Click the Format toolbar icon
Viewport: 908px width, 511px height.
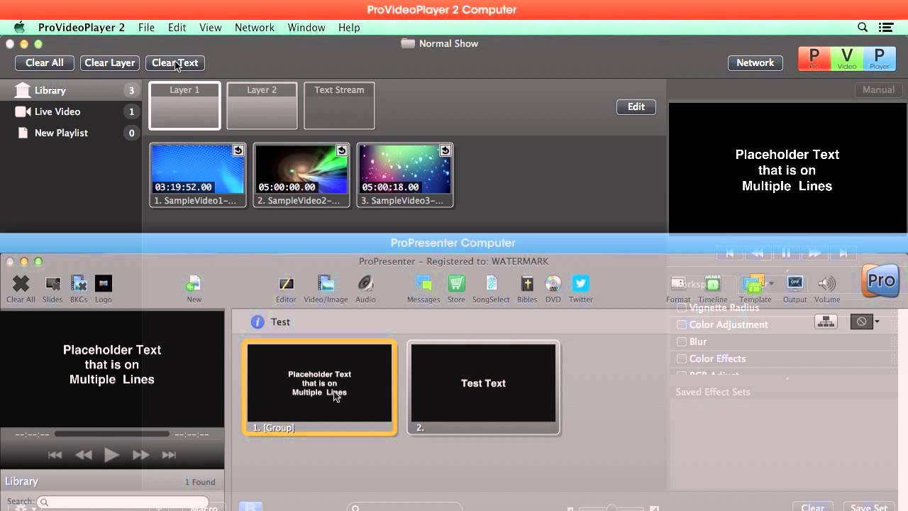pyautogui.click(x=678, y=284)
